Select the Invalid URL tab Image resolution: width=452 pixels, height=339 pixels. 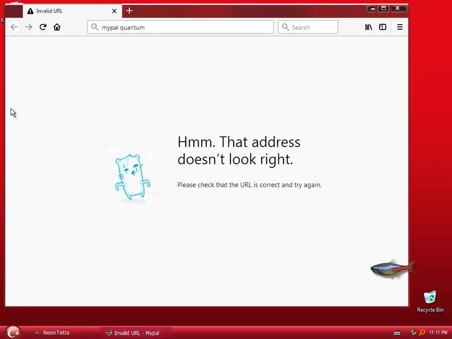(x=72, y=11)
